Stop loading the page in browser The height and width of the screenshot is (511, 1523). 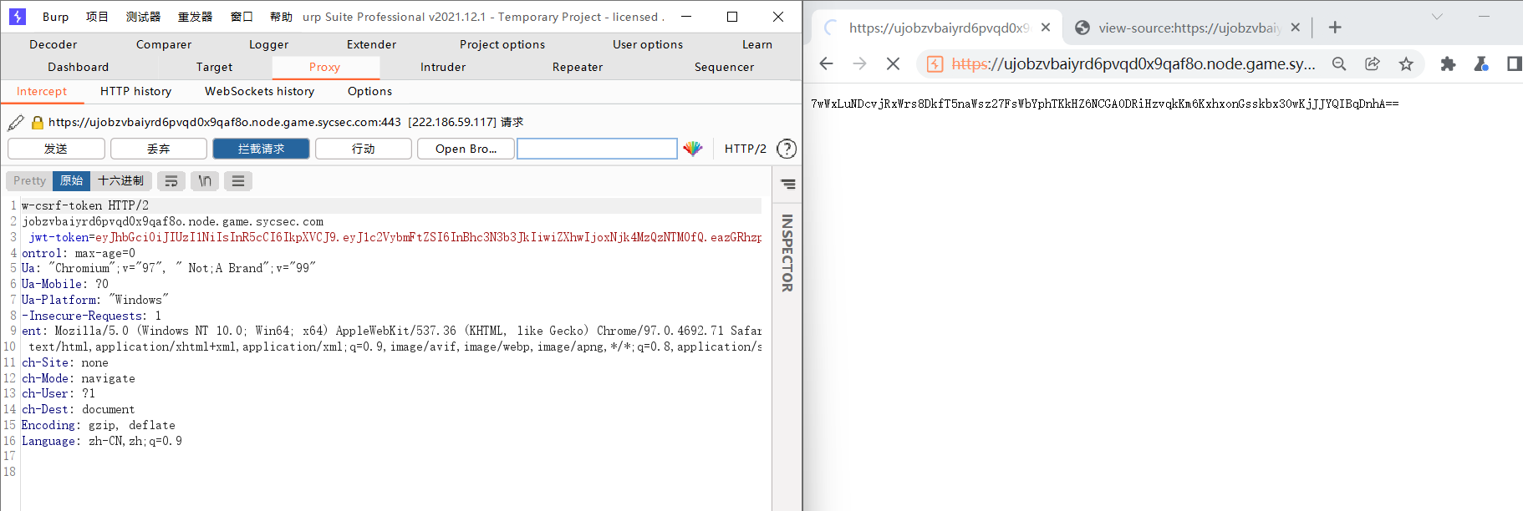point(893,63)
